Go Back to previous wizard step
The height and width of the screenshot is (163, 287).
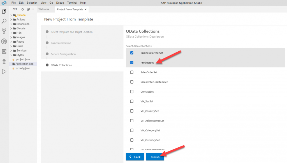135,157
